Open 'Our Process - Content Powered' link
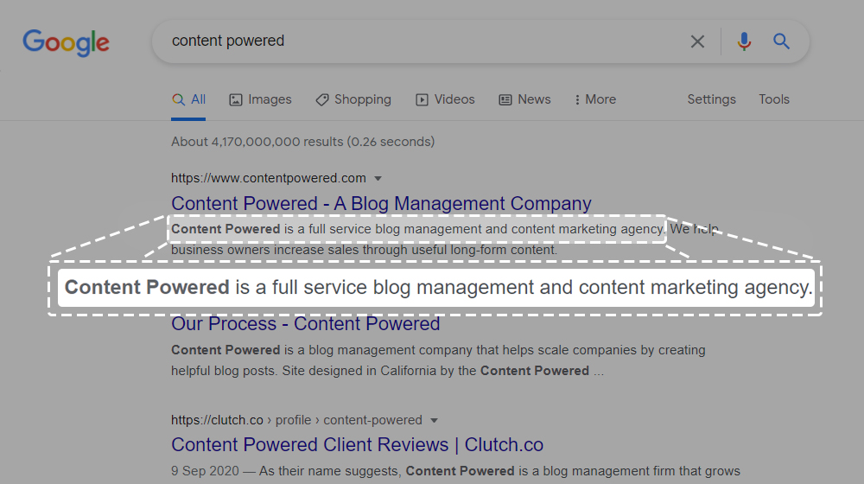Screen dimensions: 864x484 305,324
